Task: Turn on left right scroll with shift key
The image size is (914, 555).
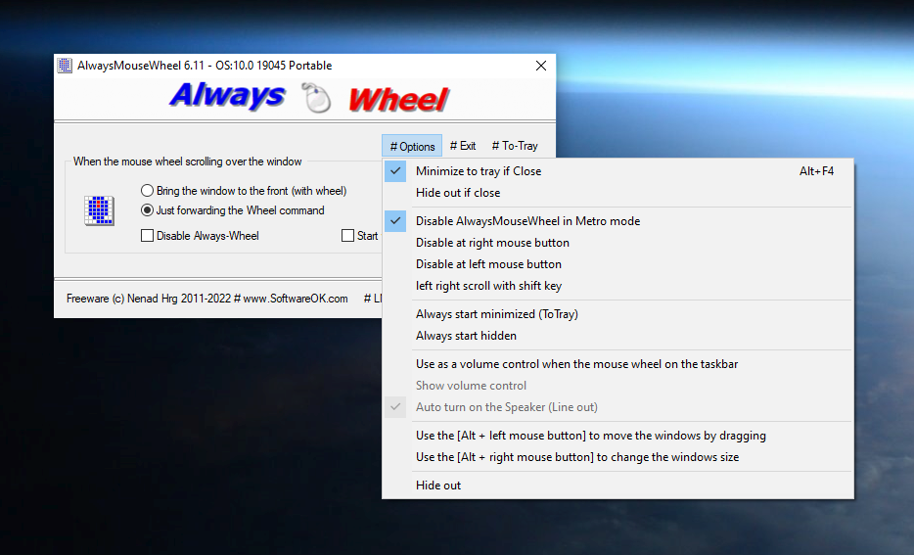Action: [x=617, y=286]
